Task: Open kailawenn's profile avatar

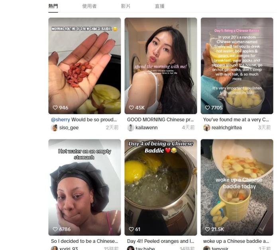Action: click(130, 128)
